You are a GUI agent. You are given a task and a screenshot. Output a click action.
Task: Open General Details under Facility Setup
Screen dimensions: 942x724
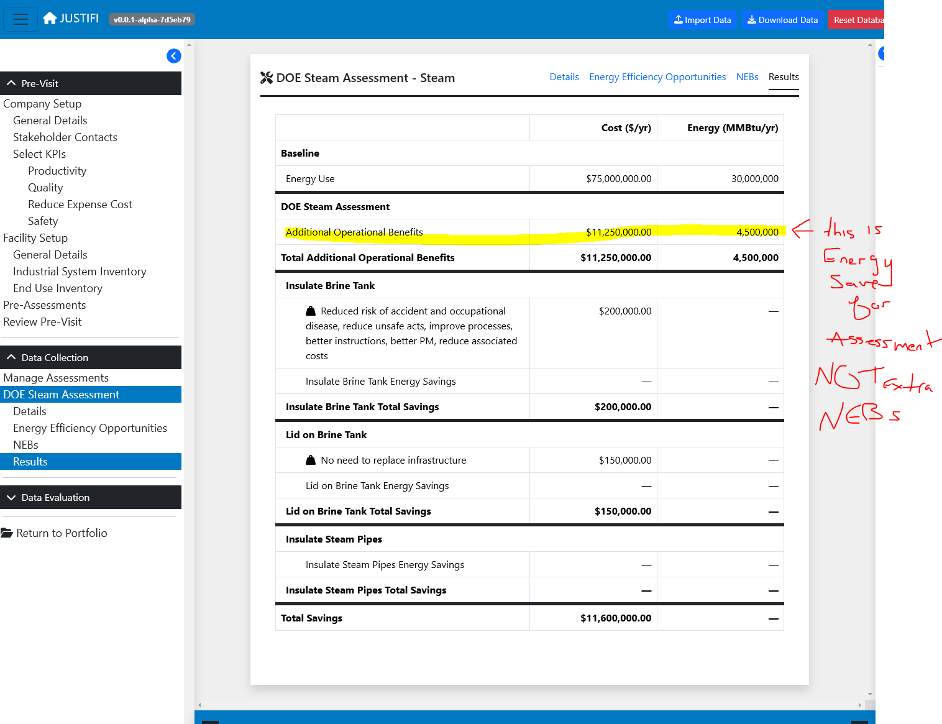(x=50, y=255)
